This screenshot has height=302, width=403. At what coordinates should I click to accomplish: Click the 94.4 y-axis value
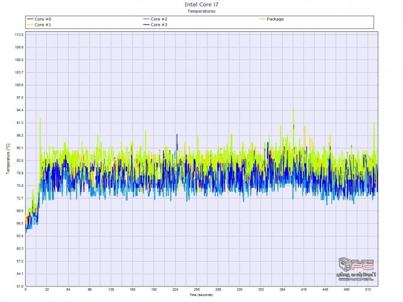(x=20, y=110)
